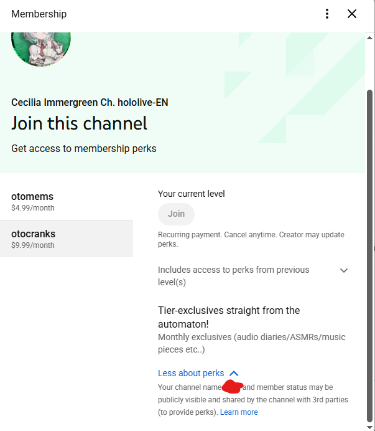Close the Membership dialog
Image resolution: width=375 pixels, height=431 pixels.
(x=352, y=14)
